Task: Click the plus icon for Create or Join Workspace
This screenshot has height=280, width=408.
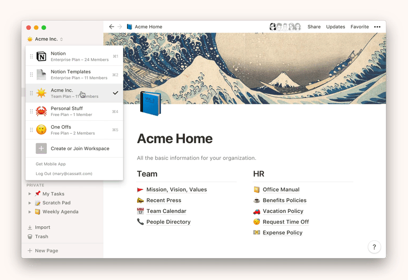Action: coord(41,149)
